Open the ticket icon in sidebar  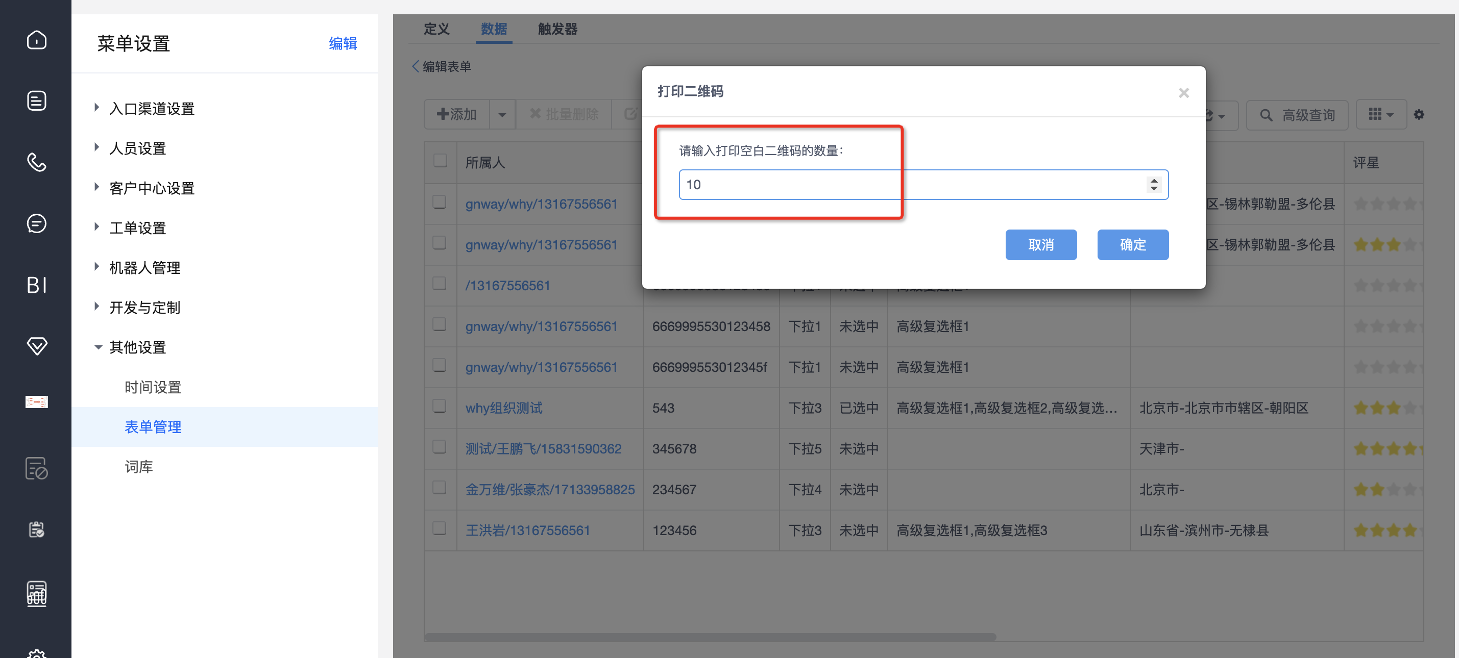click(x=36, y=402)
